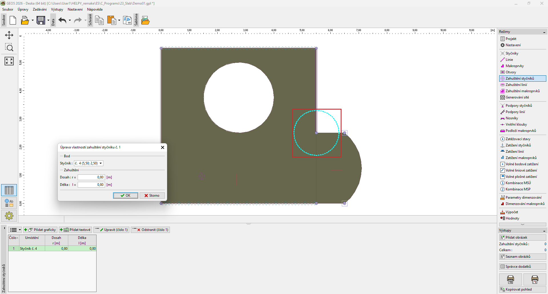Click the print icon in Výstupy panel

click(x=510, y=279)
